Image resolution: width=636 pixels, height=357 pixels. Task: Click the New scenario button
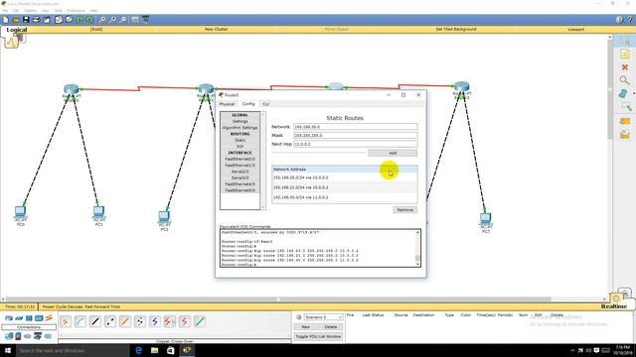[x=305, y=326]
